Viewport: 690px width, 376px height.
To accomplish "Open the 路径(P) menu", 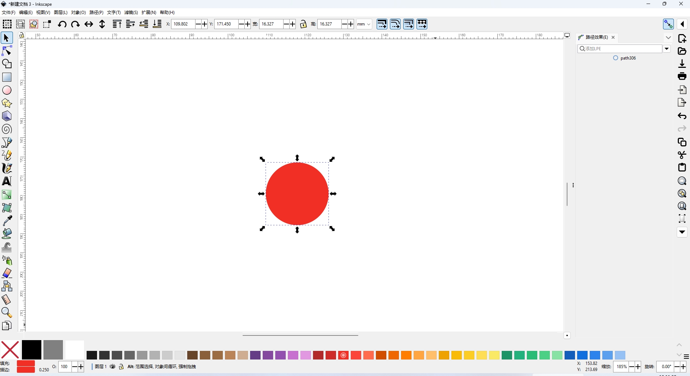I will coord(96,13).
